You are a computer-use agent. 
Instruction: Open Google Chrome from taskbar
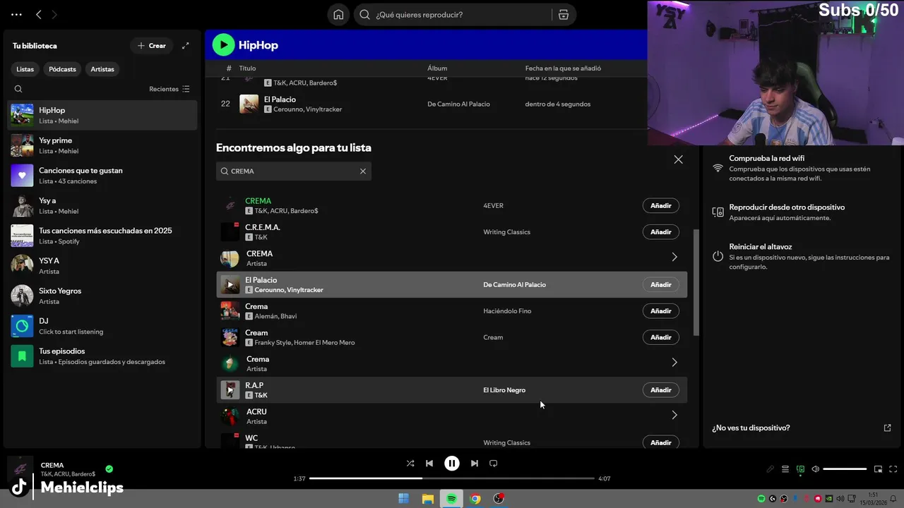tap(476, 499)
